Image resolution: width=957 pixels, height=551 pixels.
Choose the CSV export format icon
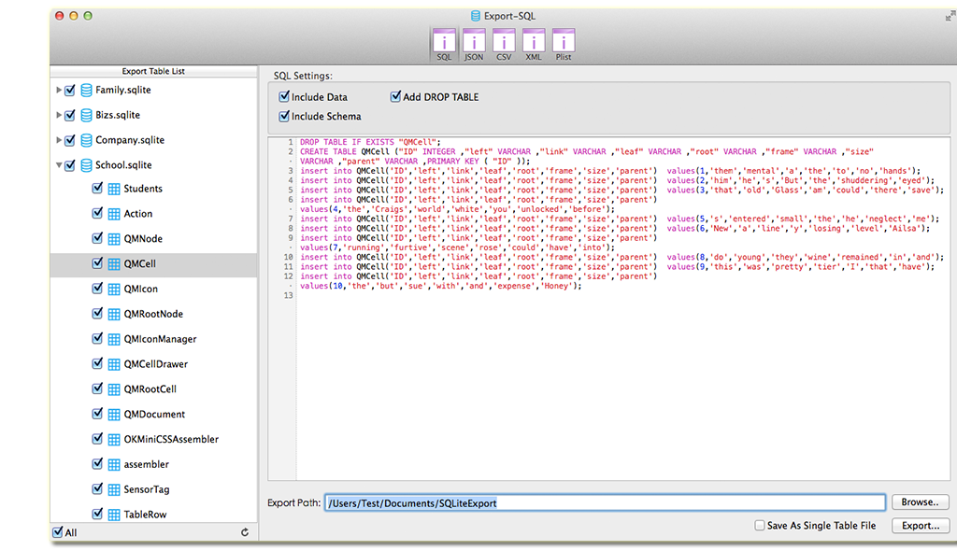point(504,42)
